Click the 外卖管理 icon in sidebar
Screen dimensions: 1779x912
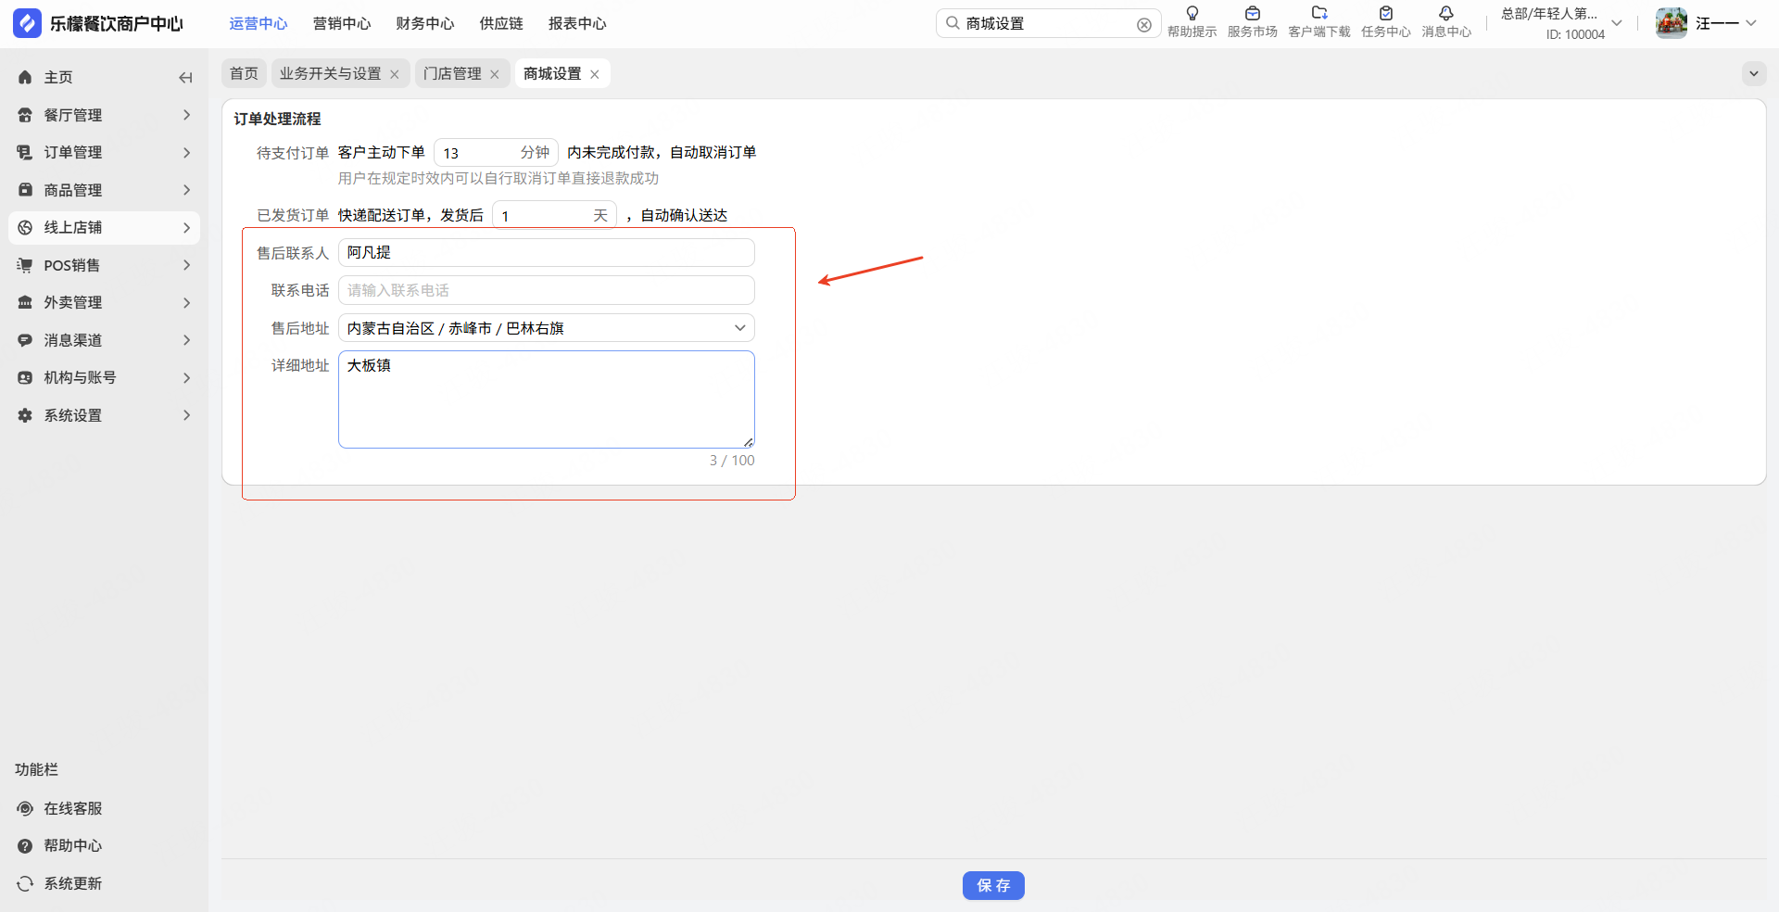tap(25, 302)
